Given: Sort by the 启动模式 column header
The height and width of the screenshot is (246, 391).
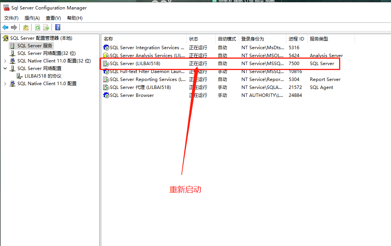Looking at the screenshot, I should [x=227, y=39].
